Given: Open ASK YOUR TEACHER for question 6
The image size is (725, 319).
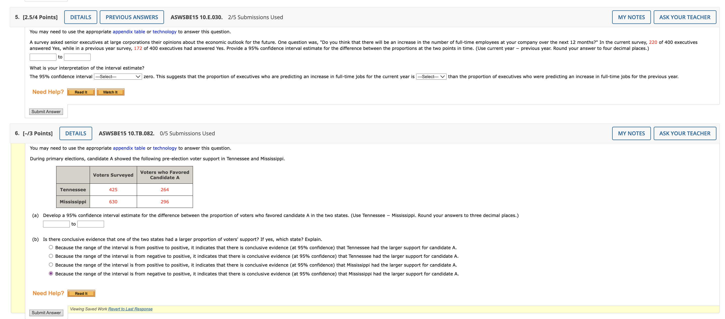Looking at the screenshot, I should coord(685,133).
